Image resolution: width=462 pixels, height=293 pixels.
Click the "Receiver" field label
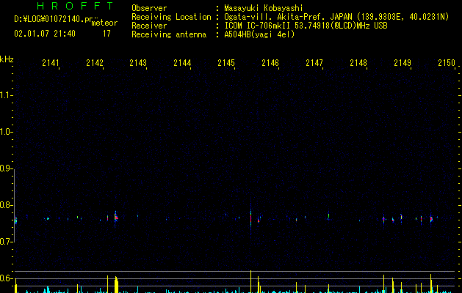point(149,26)
